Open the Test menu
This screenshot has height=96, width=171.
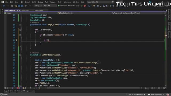tap(46, 2)
